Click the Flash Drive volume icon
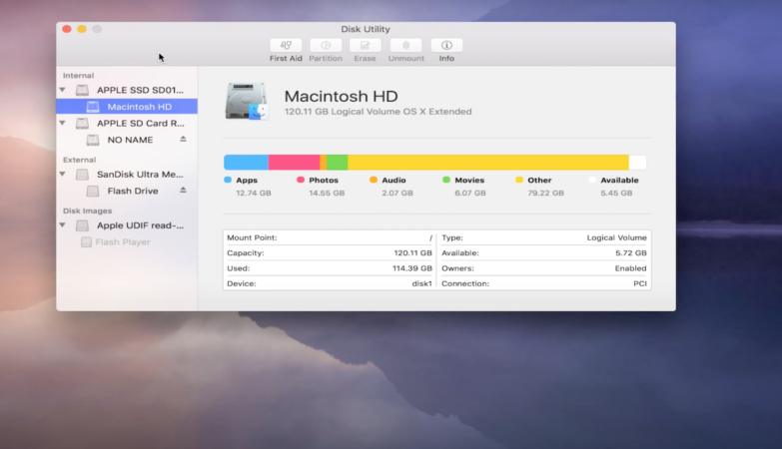782x449 pixels. (x=93, y=191)
